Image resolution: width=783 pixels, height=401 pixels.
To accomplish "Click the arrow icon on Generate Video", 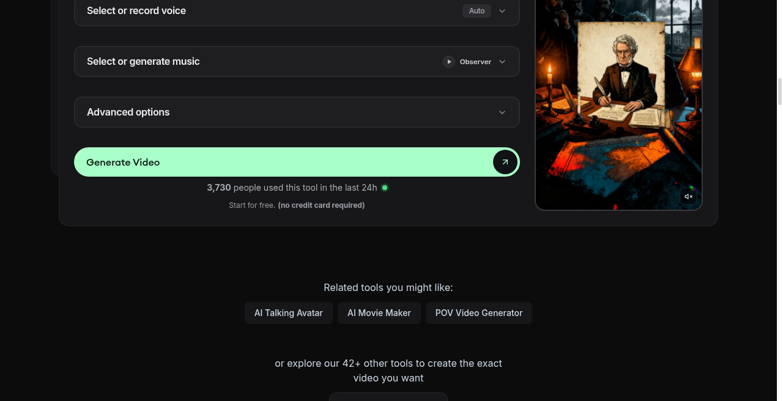I will coord(505,162).
